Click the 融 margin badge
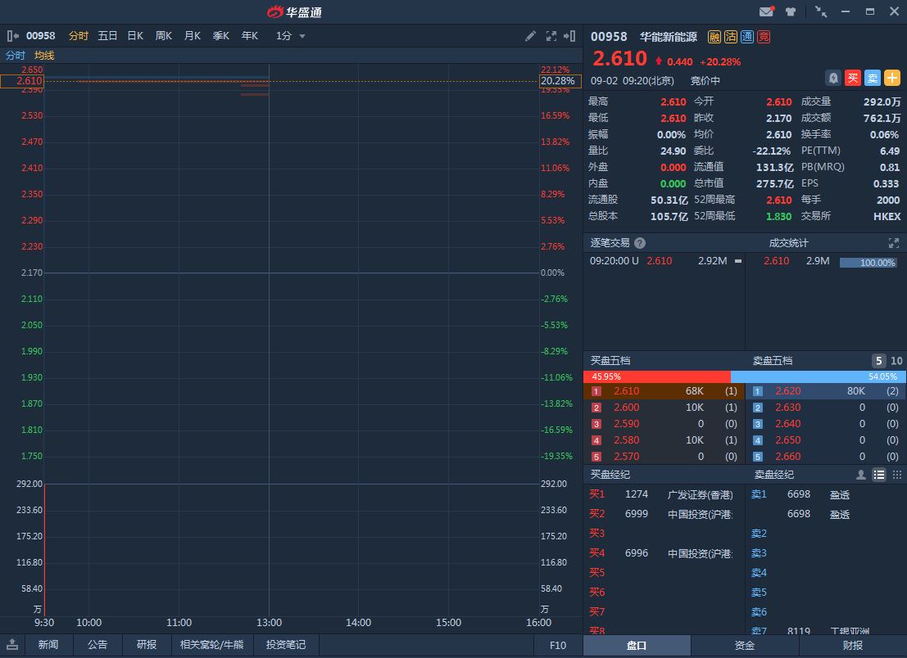 [x=714, y=37]
